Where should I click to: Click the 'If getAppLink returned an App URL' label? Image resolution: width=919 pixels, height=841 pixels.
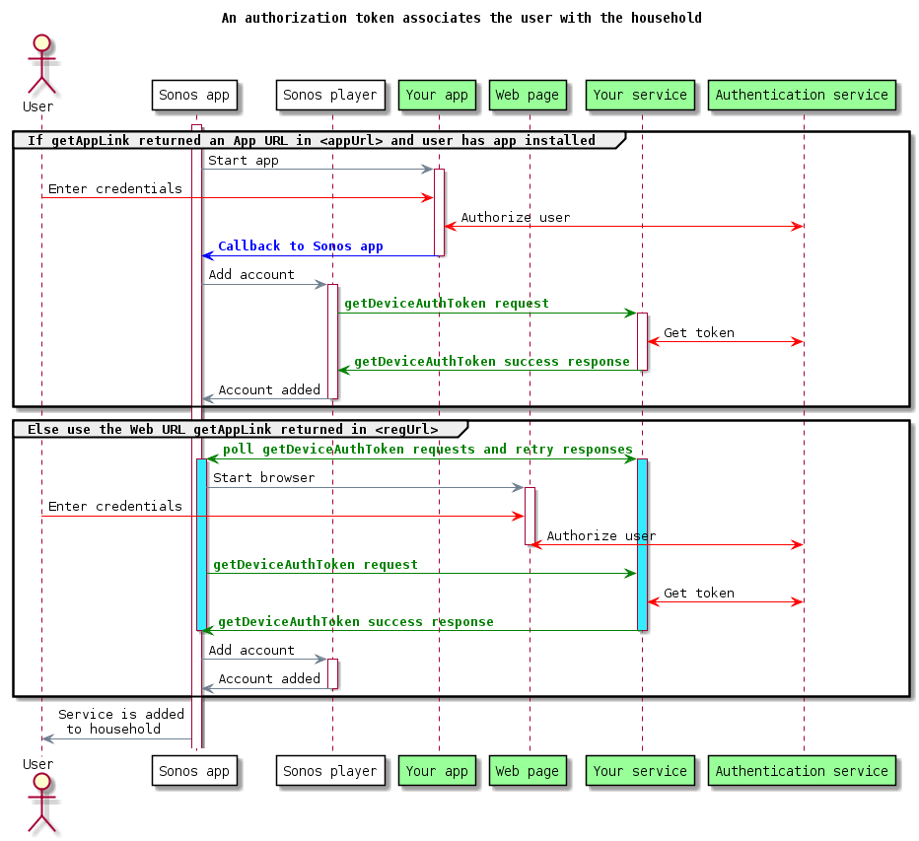[312, 141]
